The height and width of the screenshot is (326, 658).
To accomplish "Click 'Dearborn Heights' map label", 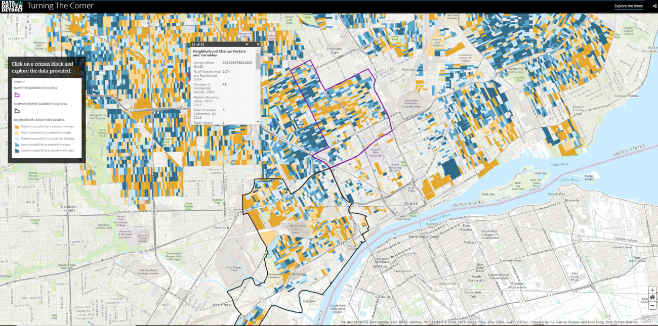I will click(x=68, y=209).
